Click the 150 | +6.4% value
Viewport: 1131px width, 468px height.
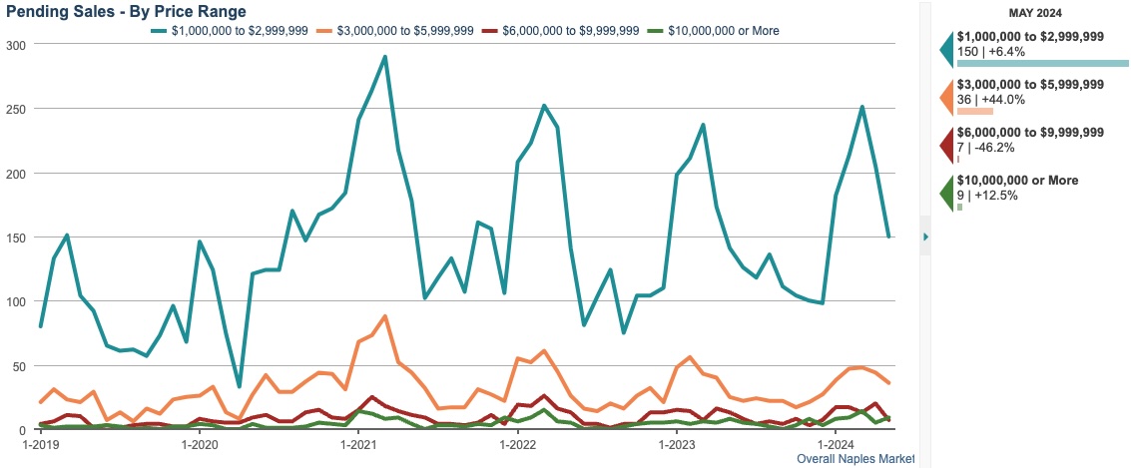tap(991, 52)
